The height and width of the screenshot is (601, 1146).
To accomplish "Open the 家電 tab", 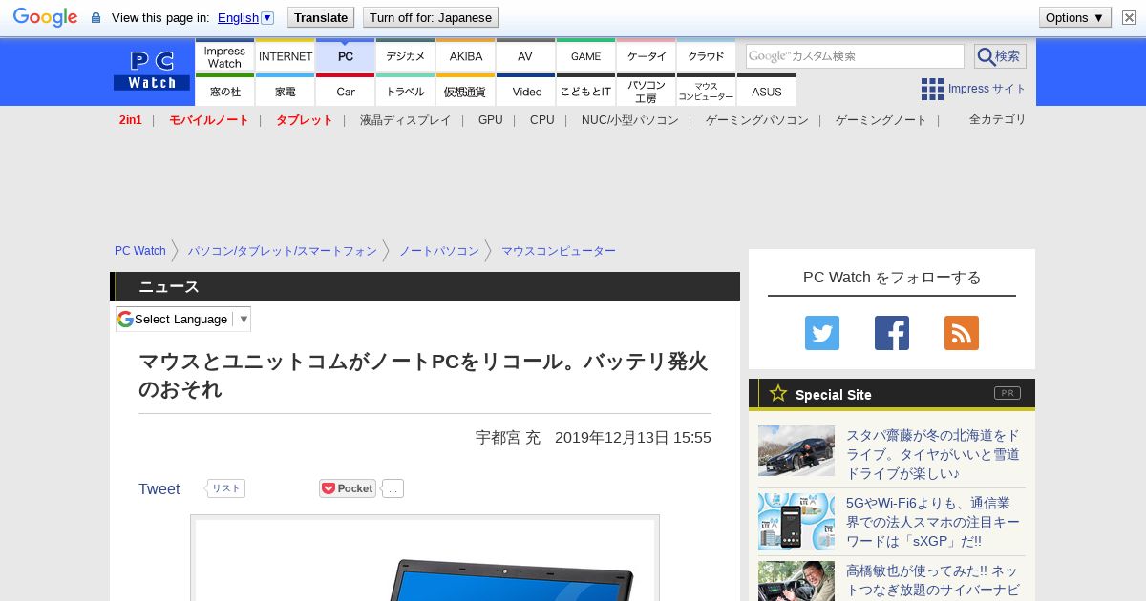I will 286,91.
